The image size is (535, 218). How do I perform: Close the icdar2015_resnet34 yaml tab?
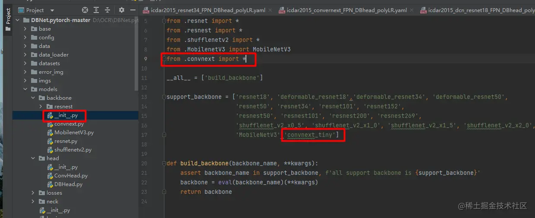pos(271,10)
